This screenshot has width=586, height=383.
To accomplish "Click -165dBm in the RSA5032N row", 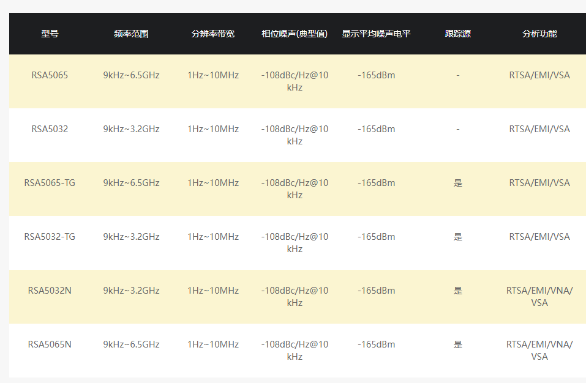I will coord(377,290).
